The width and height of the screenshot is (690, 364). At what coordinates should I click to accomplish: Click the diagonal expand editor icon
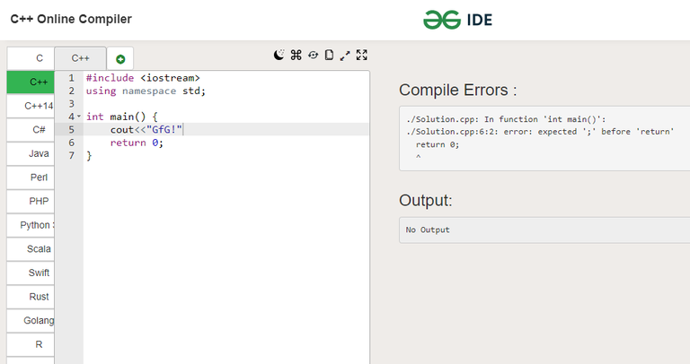(x=345, y=56)
